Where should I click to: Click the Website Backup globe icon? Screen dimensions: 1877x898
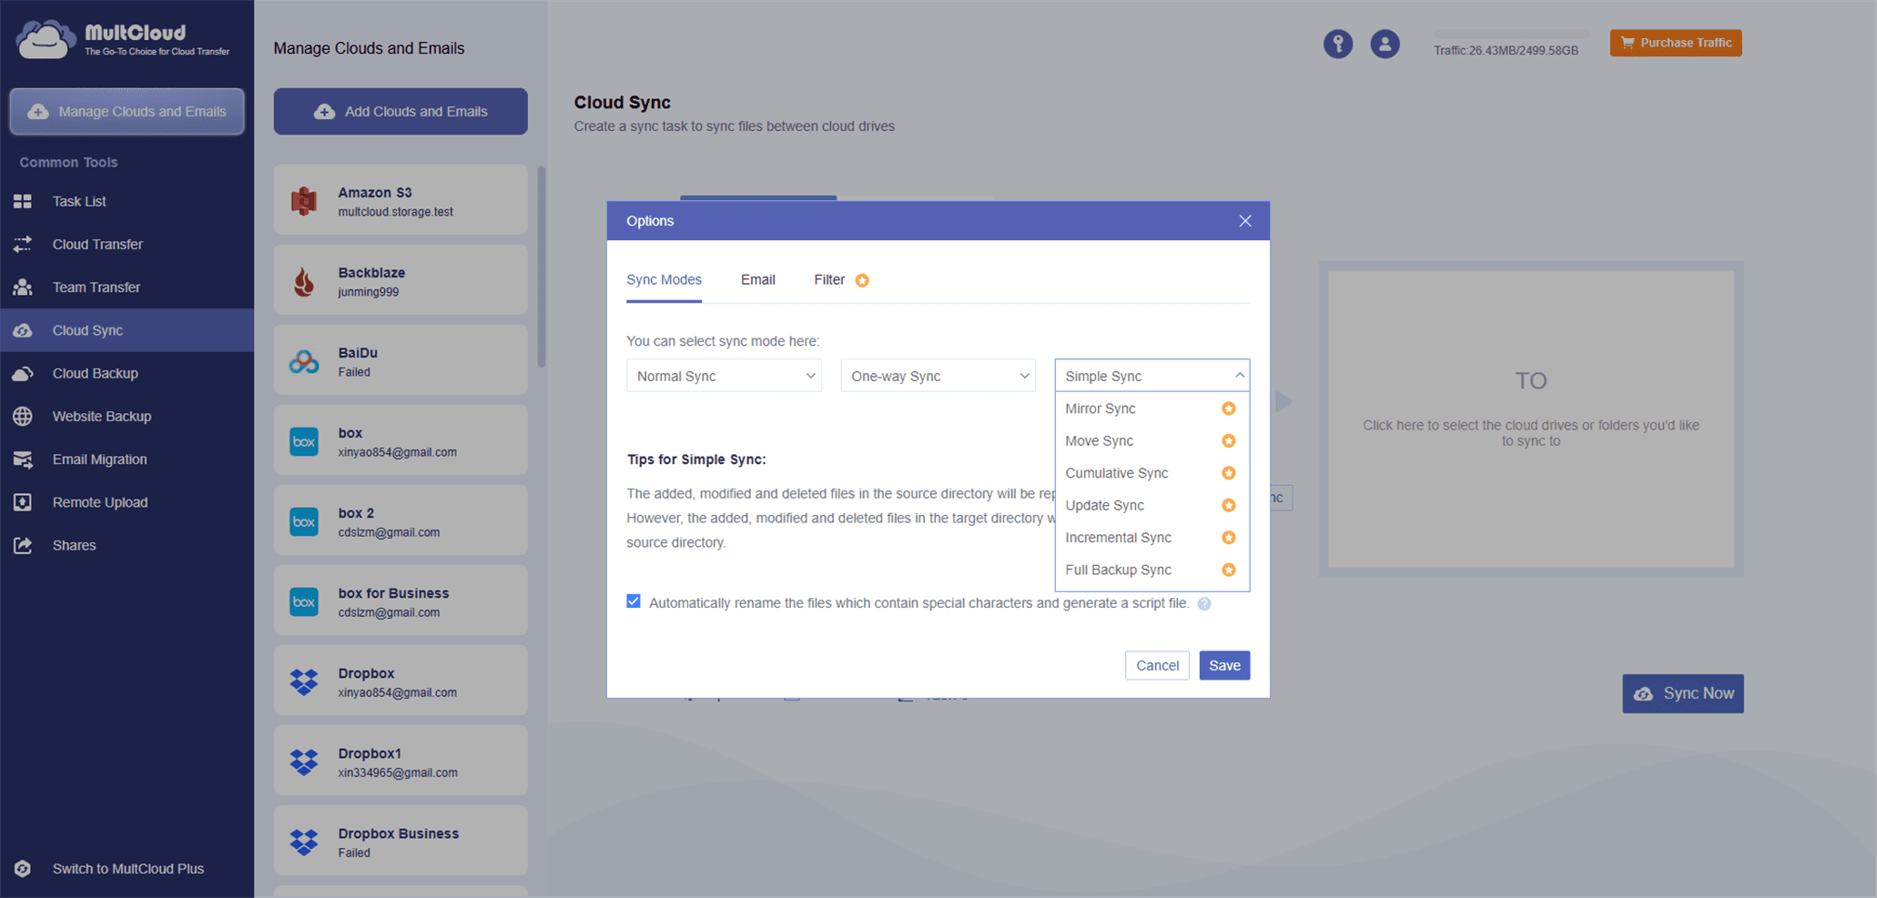point(23,416)
